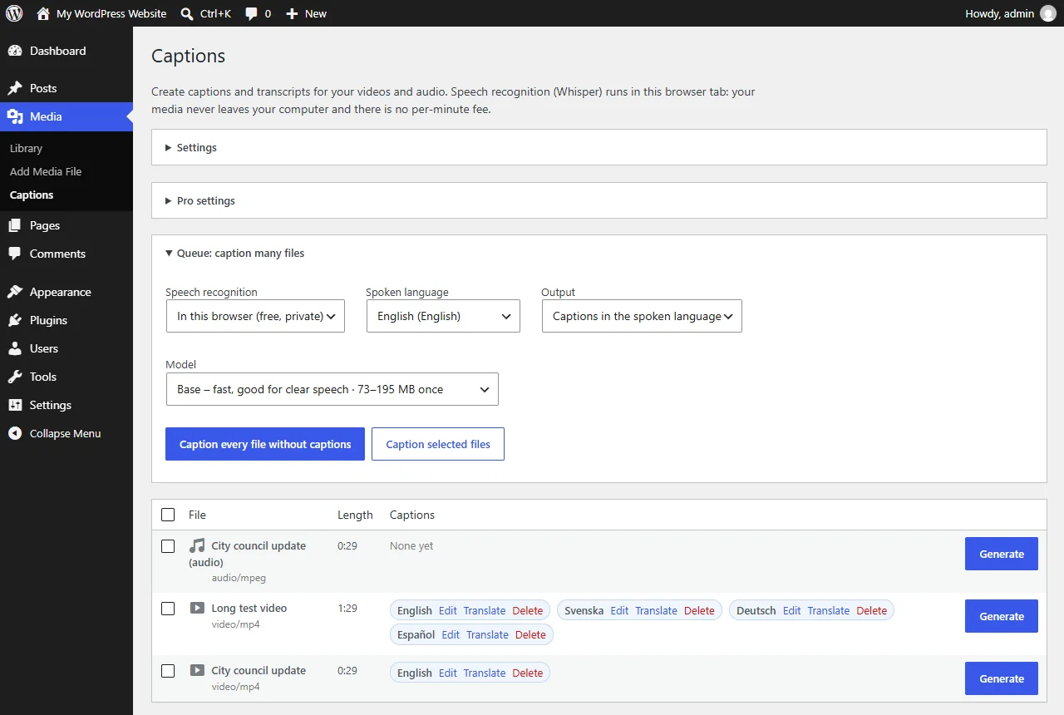This screenshot has height=715, width=1064.
Task: Check the City council update video/mp4 row checkbox
Action: coord(168,671)
